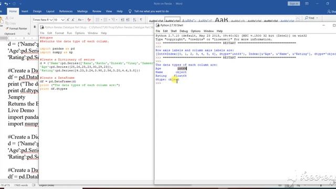Click the Multilevel List icon
This screenshot has width=336, height=189.
pos(113,20)
